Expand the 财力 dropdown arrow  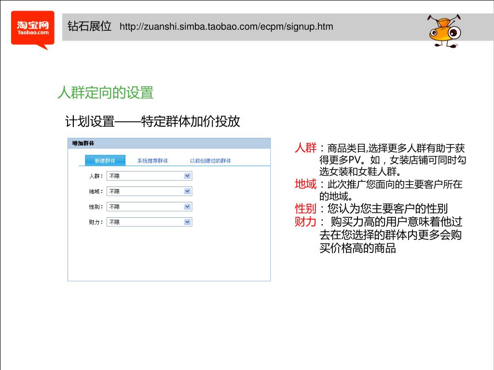tap(187, 222)
